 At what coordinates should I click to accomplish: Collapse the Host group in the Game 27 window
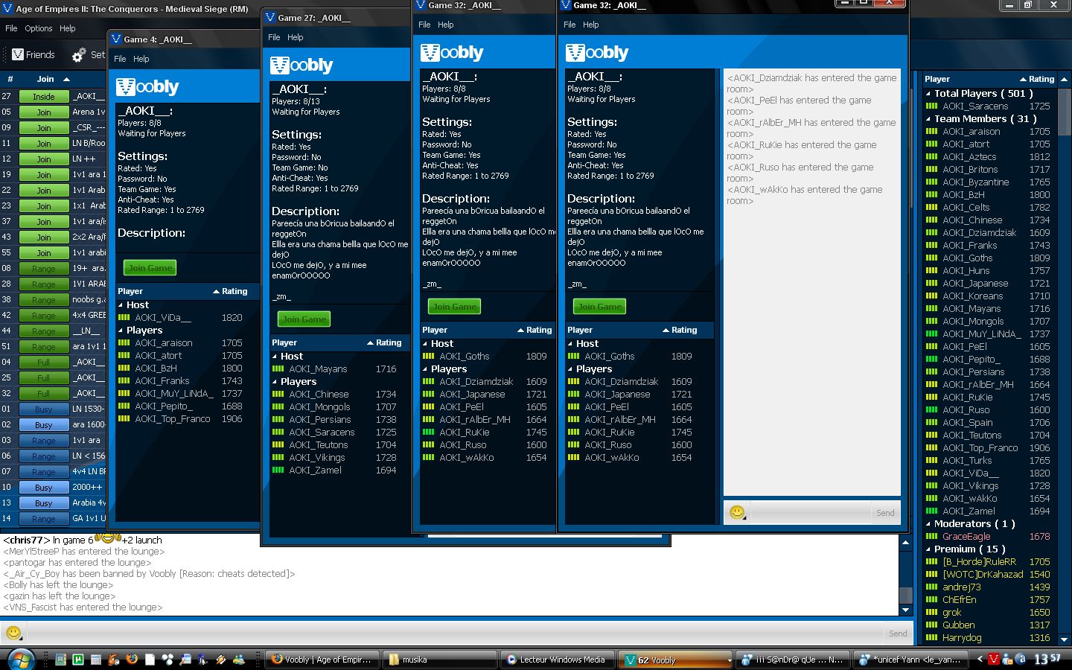click(275, 357)
